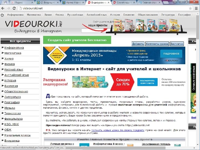Reload the page with the refresh icon
200x150 pixels.
pyautogui.click(x=14, y=8)
